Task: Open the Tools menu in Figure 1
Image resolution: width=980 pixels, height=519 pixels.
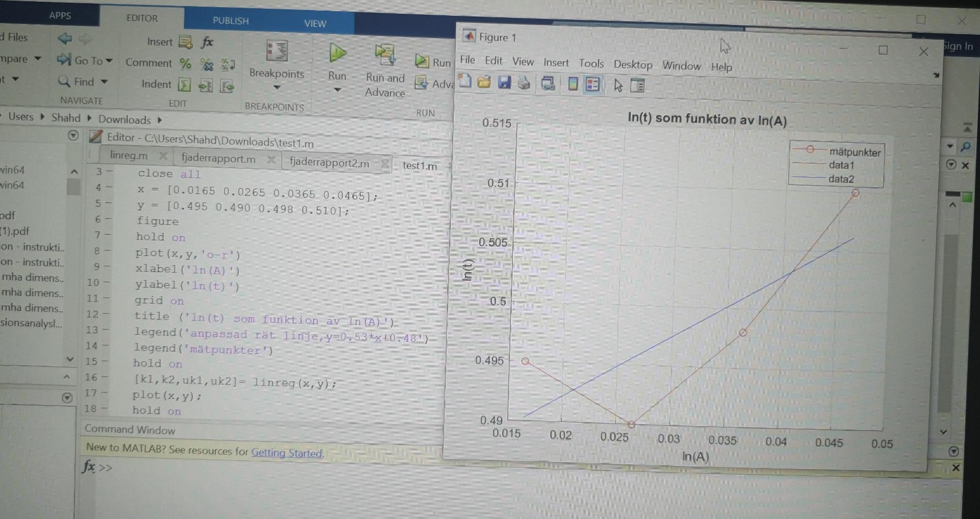Action: click(591, 63)
